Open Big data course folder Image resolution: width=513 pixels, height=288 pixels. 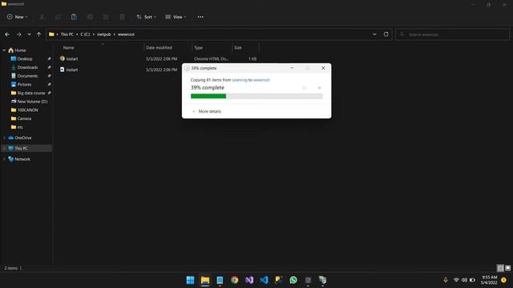tap(31, 93)
